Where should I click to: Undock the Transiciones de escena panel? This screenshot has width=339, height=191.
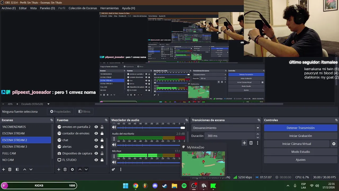pos(259,120)
